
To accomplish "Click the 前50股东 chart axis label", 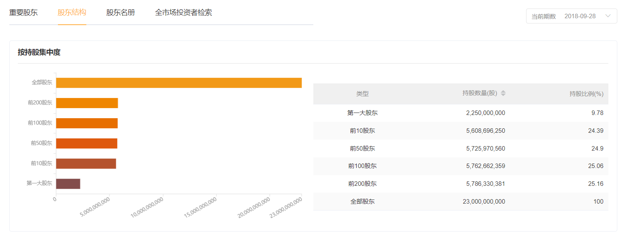I will (x=42, y=143).
